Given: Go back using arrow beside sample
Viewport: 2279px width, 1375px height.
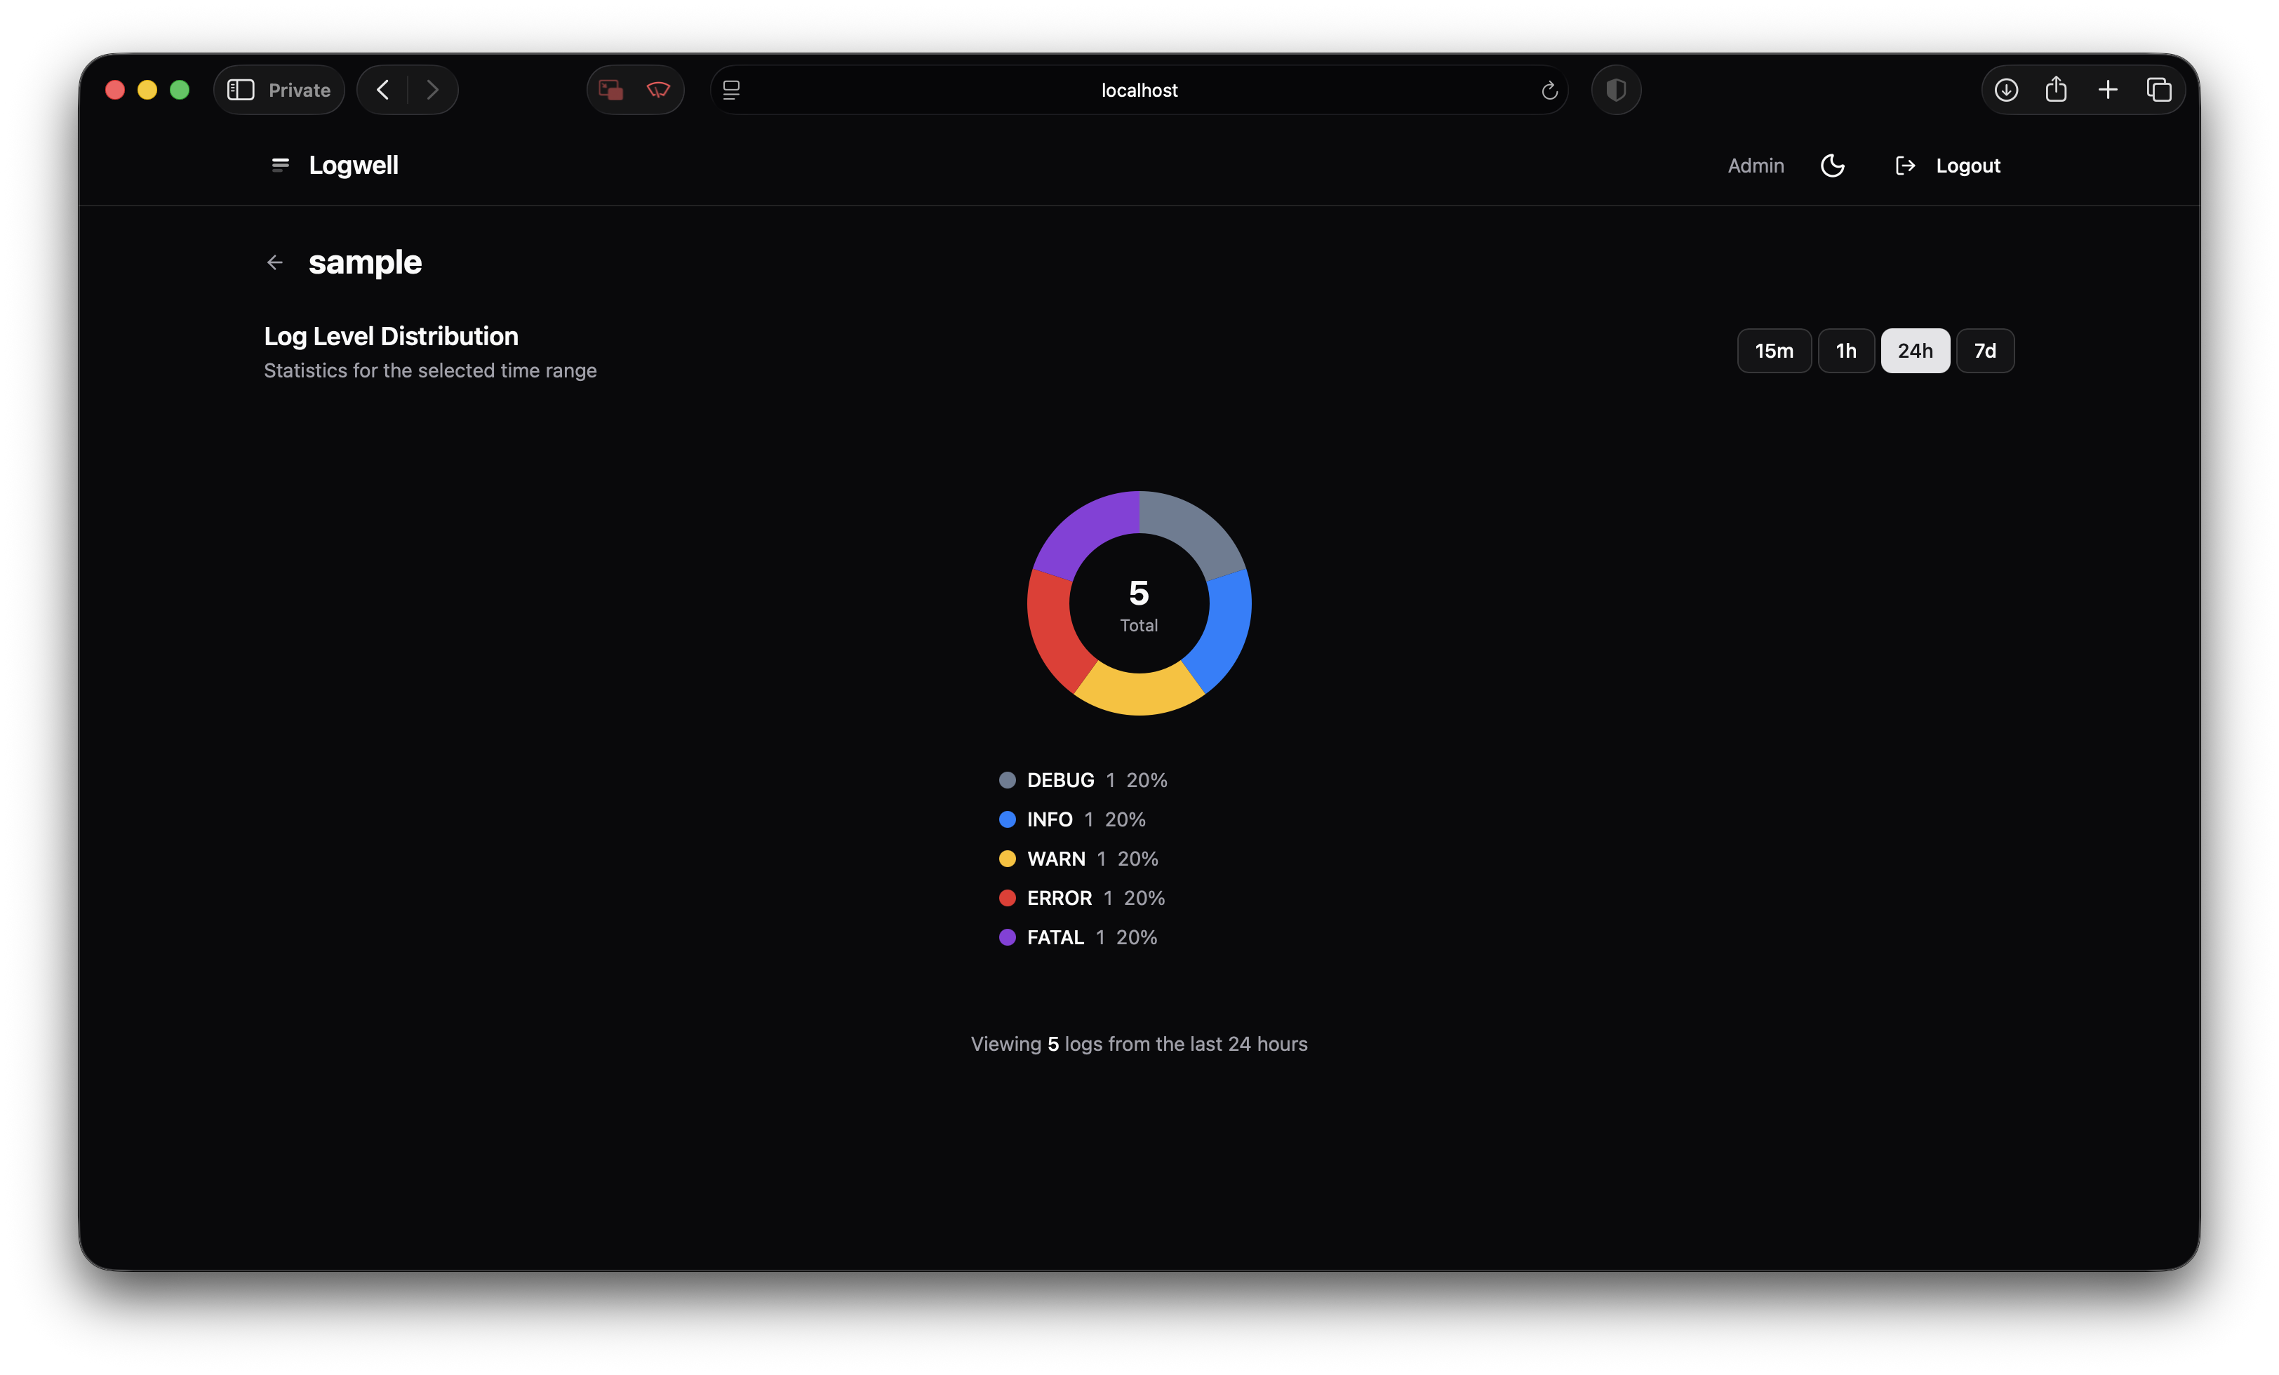Looking at the screenshot, I should [x=275, y=262].
